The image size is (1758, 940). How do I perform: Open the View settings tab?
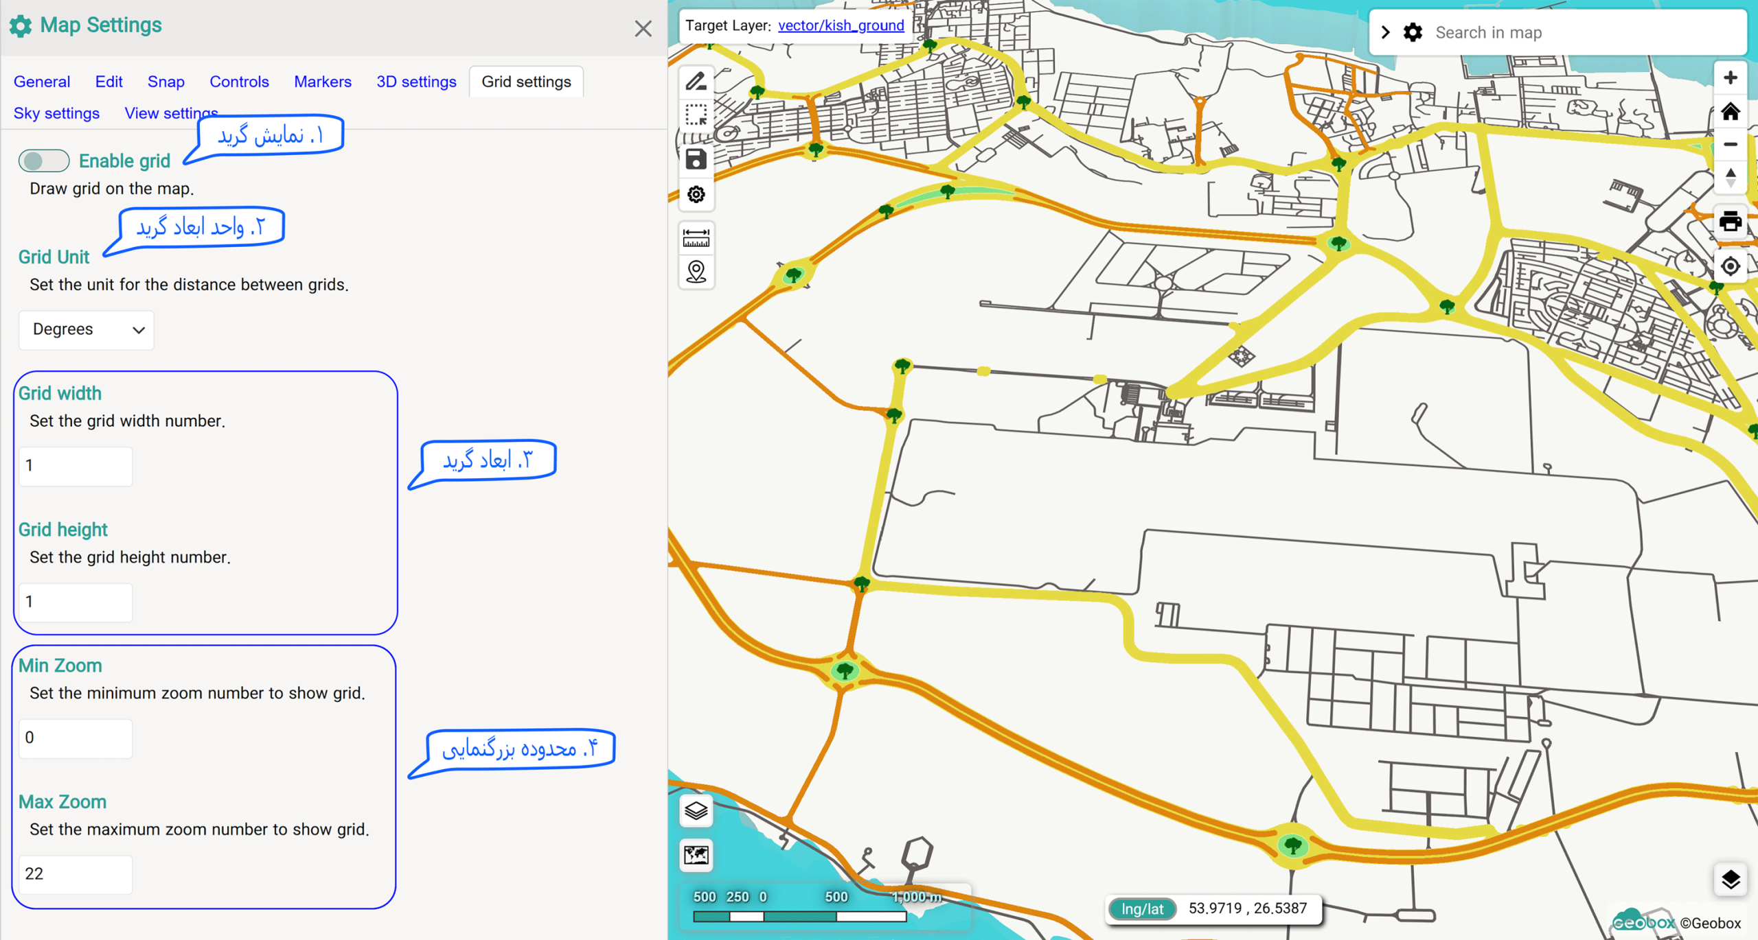(x=171, y=113)
